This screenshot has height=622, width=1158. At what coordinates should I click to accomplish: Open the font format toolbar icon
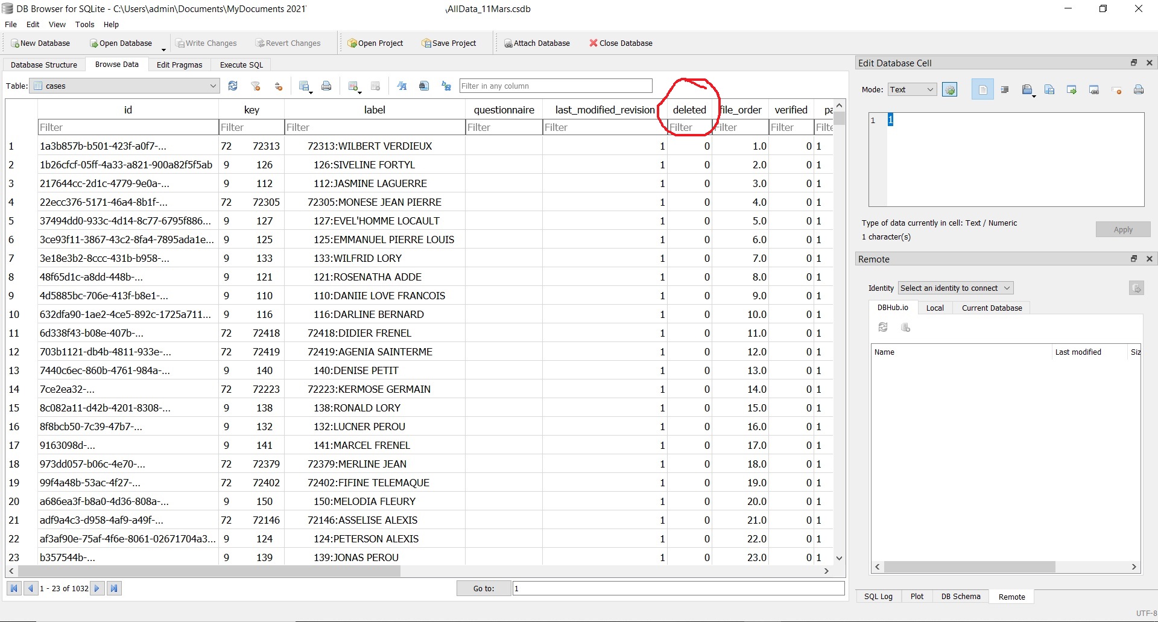402,86
